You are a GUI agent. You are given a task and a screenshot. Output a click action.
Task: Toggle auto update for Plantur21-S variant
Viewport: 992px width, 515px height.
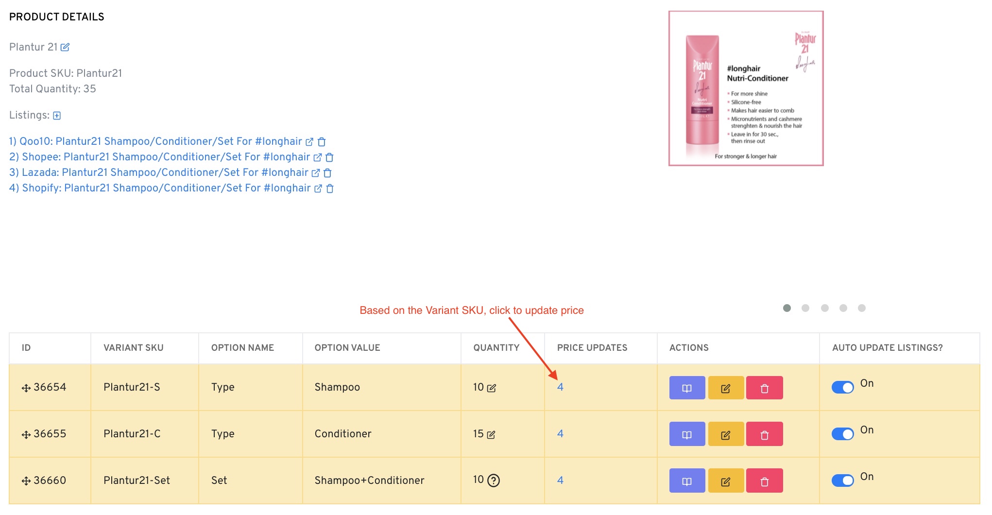(843, 388)
